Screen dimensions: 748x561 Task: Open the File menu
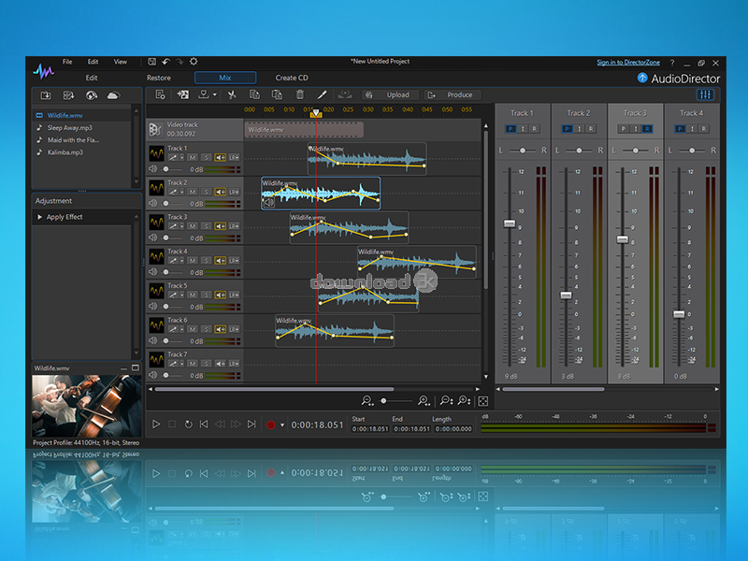67,62
